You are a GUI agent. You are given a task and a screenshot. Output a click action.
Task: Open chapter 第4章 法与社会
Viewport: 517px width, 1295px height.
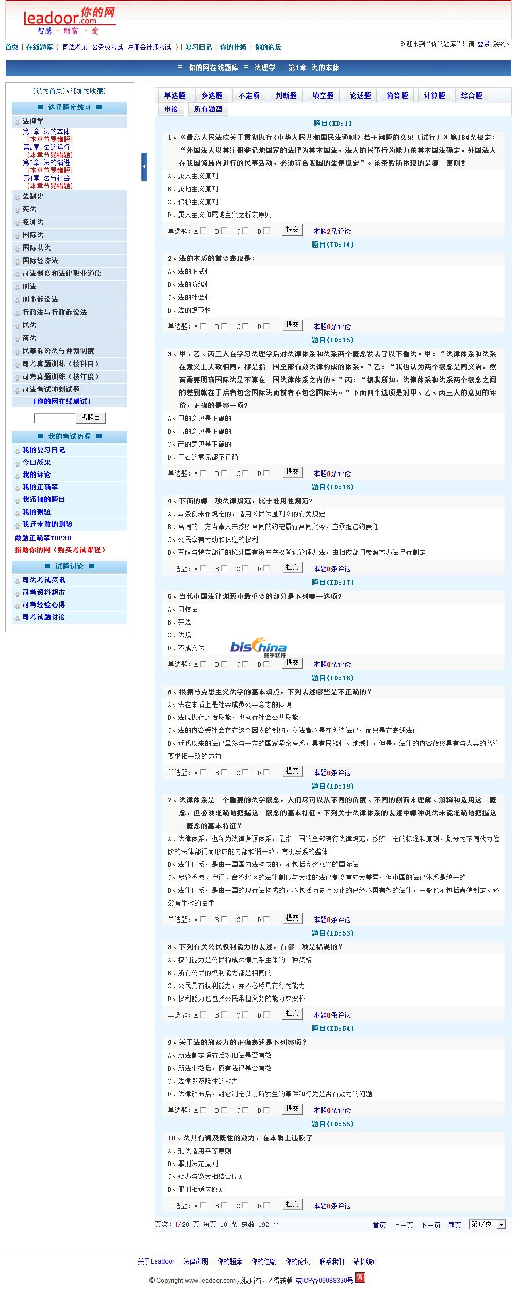(x=46, y=178)
